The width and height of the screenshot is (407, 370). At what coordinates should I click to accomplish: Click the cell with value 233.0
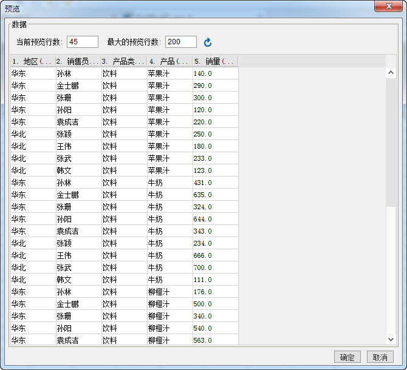click(x=216, y=158)
